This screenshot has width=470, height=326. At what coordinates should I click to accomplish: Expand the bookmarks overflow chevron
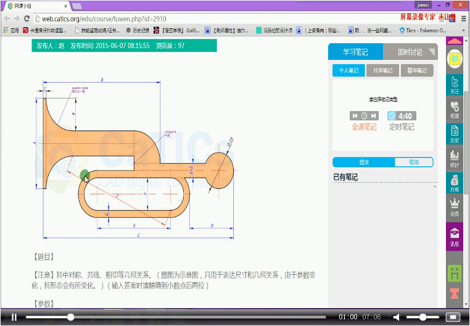tap(464, 30)
